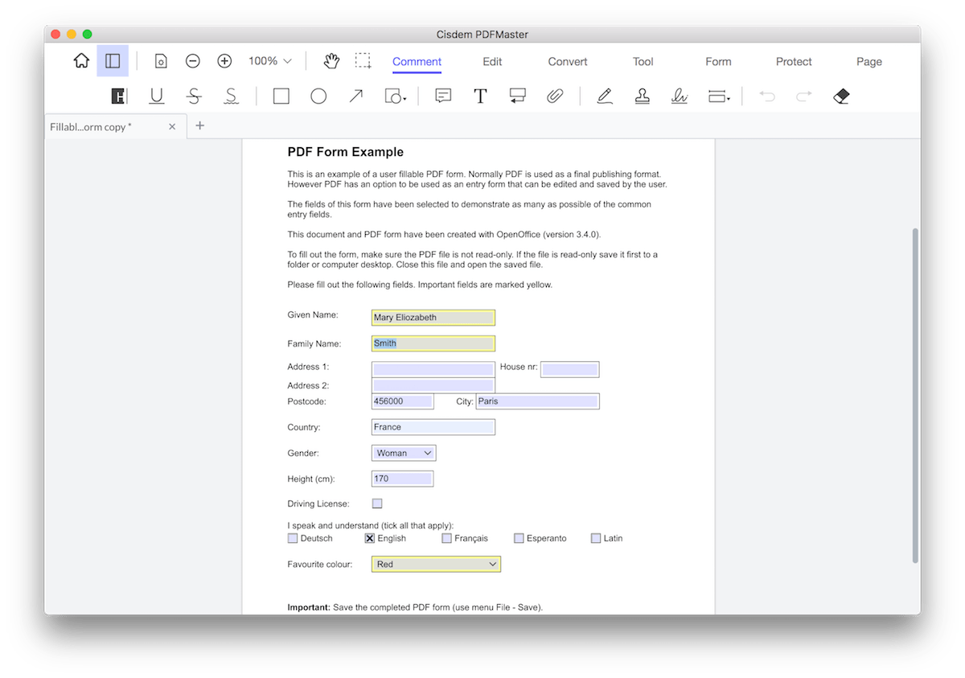Select the Text box tool

click(x=480, y=97)
